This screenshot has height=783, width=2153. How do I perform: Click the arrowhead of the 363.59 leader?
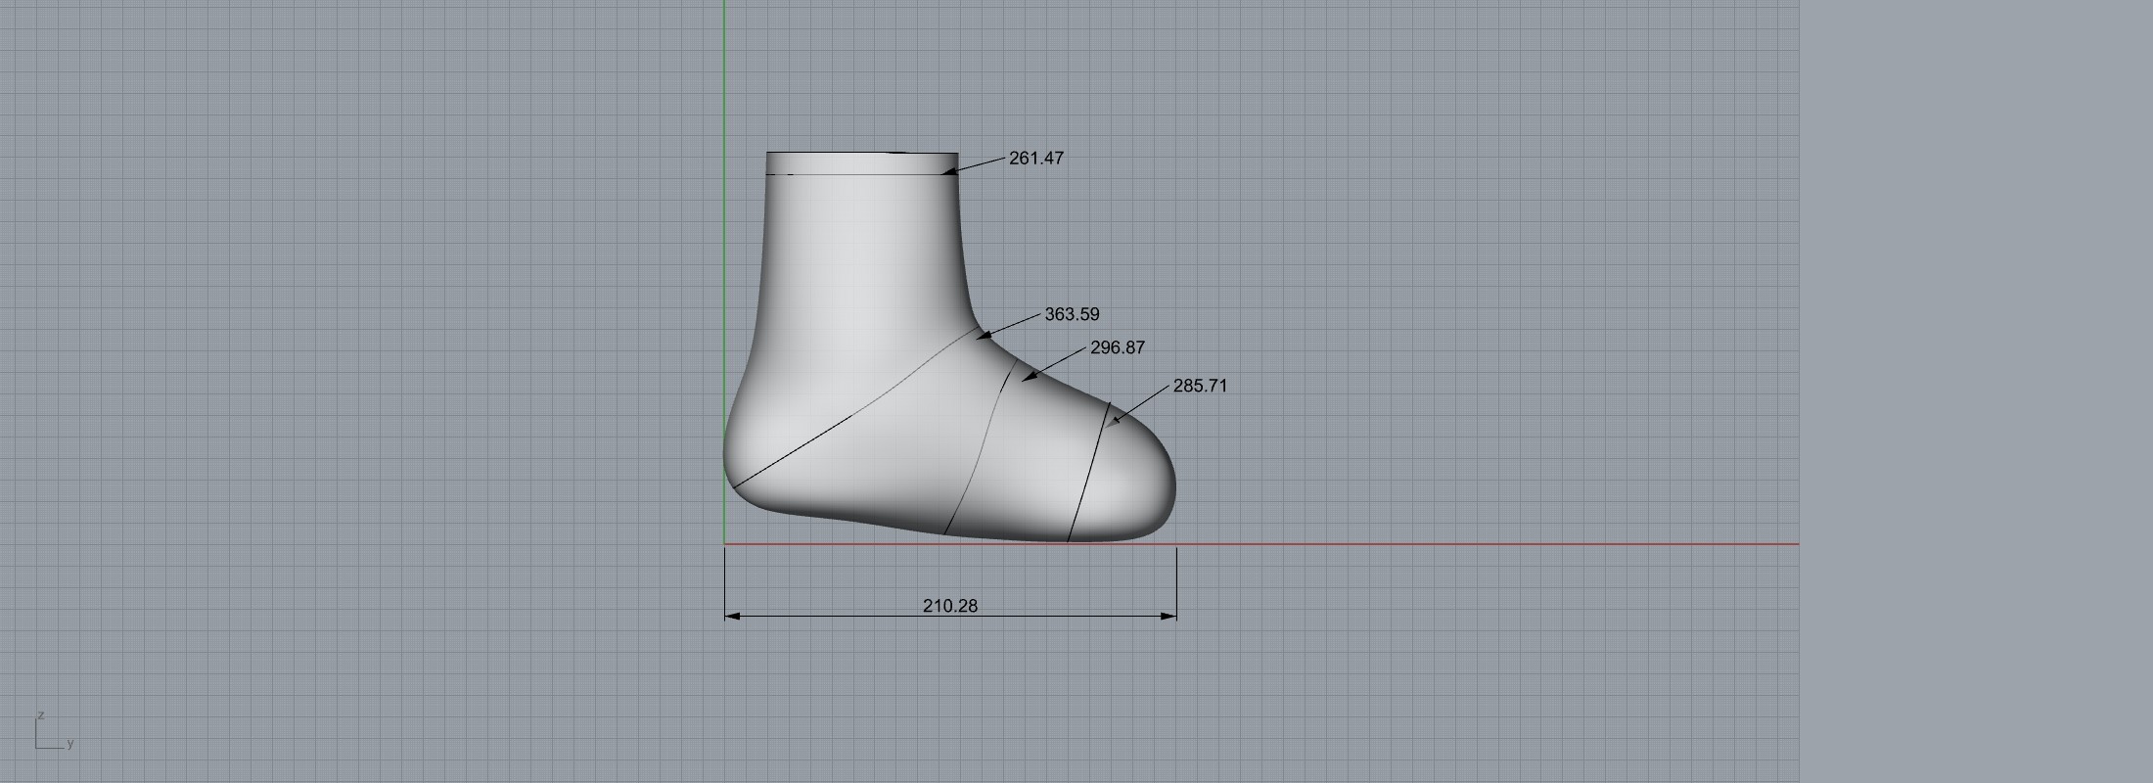click(x=984, y=336)
